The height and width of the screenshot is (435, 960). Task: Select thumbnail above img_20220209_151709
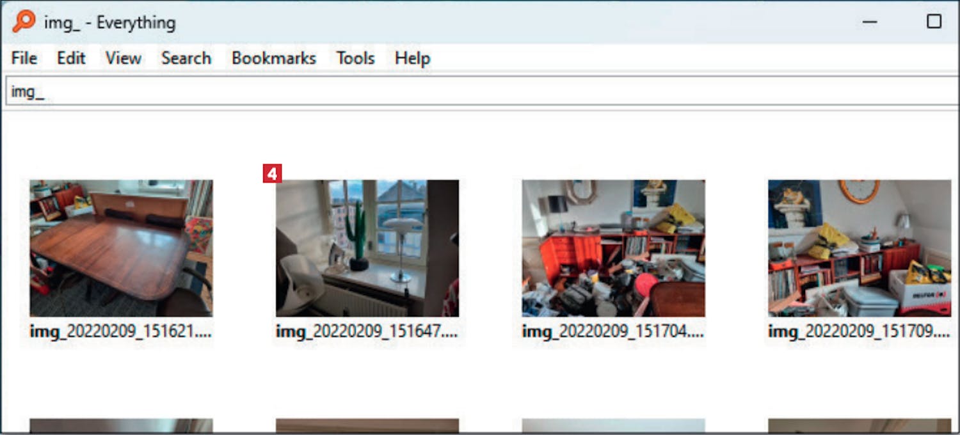click(x=860, y=248)
